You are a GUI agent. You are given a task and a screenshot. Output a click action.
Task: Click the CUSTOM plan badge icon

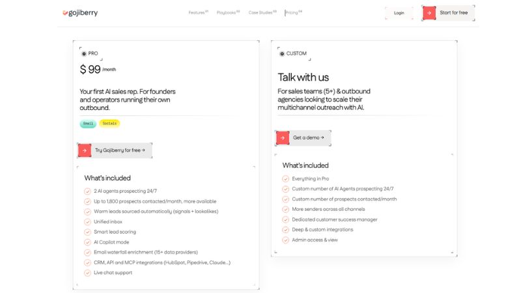pyautogui.click(x=282, y=53)
